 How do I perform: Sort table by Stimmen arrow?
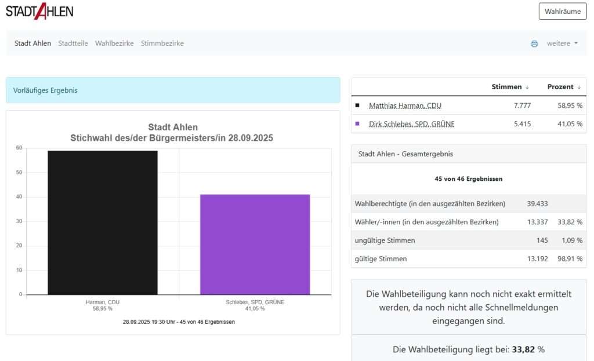pos(527,87)
